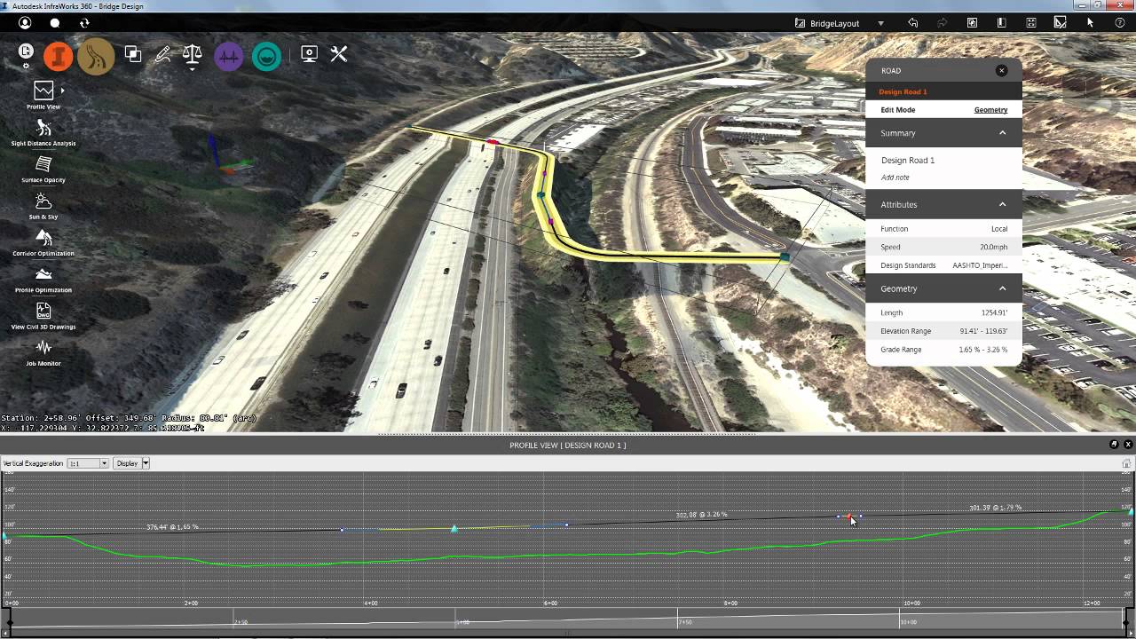This screenshot has width=1136, height=639.
Task: Click the Display button in profile view
Action: [127, 463]
